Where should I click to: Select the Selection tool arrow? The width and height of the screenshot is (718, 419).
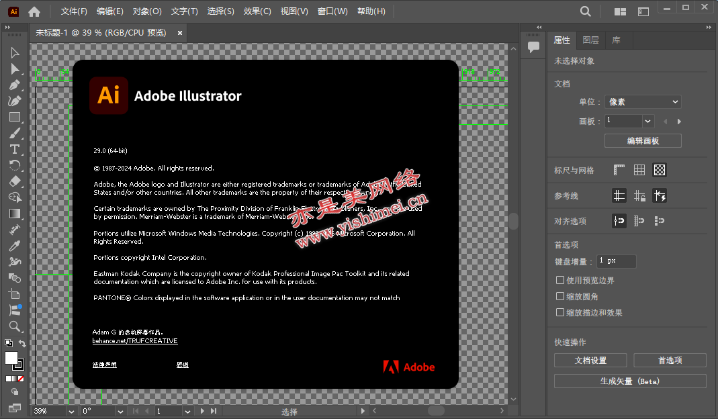tap(15, 52)
